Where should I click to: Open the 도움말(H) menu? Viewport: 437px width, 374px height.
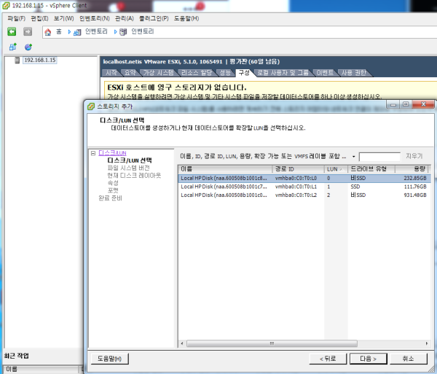click(186, 18)
